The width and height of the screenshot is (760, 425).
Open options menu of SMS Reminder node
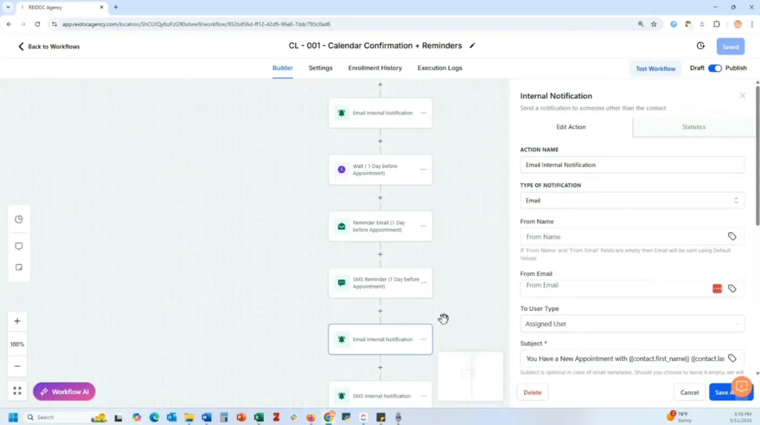(423, 283)
